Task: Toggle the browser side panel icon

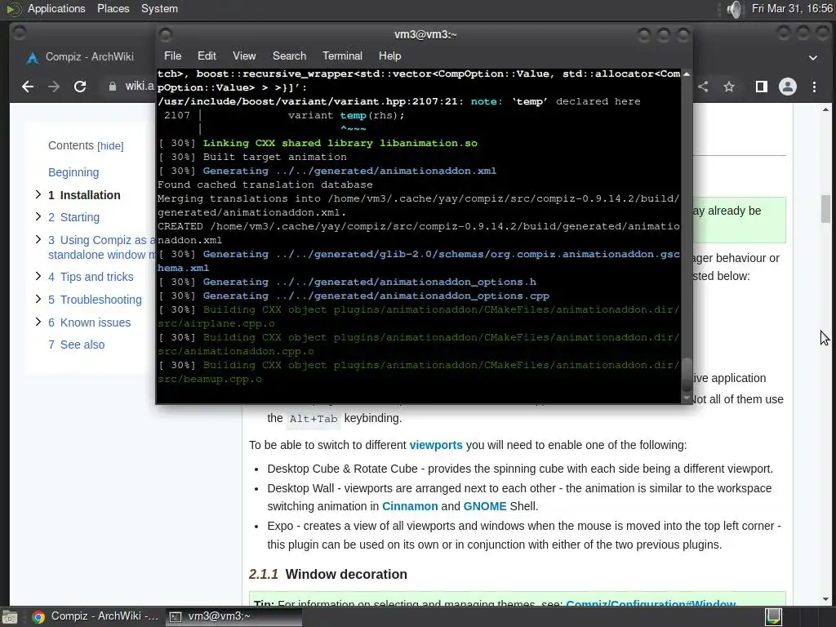Action: 762,87
